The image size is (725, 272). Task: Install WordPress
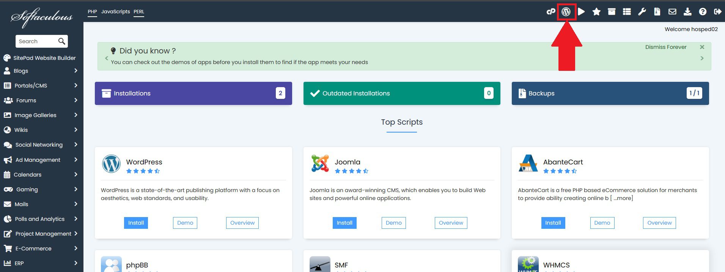click(136, 223)
